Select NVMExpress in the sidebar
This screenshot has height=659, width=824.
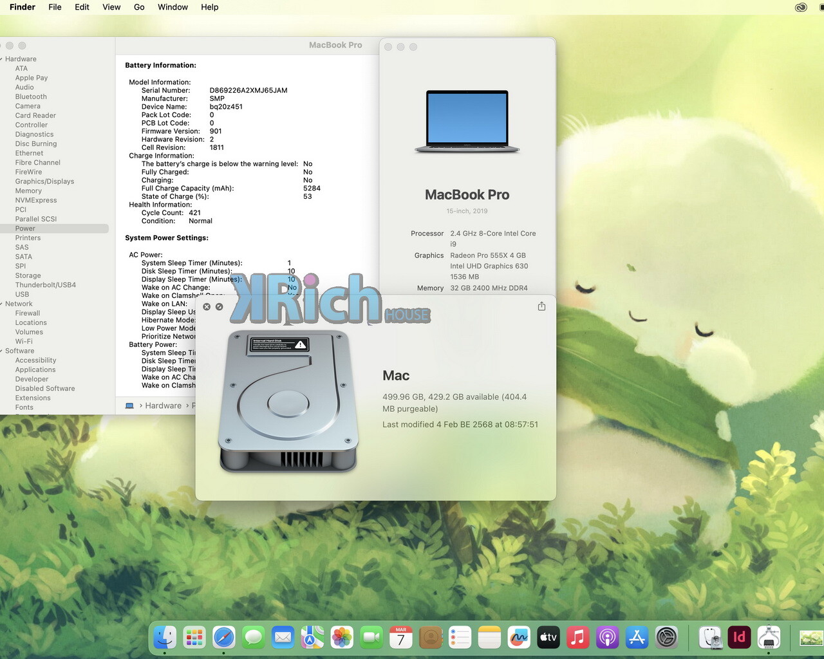point(36,200)
